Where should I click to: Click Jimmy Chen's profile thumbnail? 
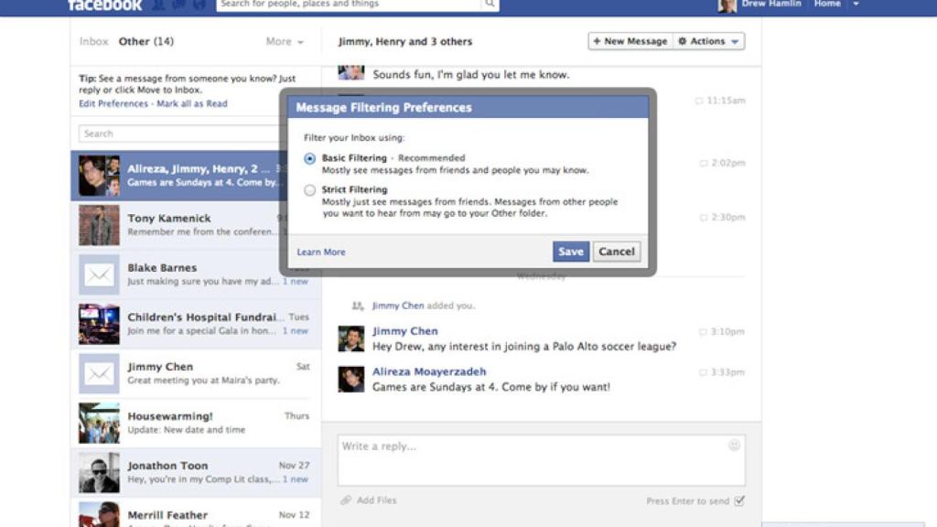[351, 339]
